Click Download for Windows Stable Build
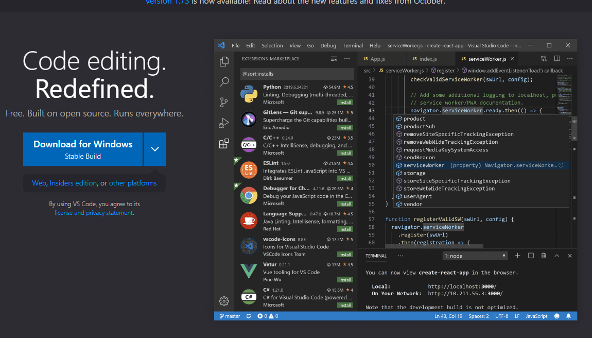This screenshot has height=338, width=592. point(83,149)
